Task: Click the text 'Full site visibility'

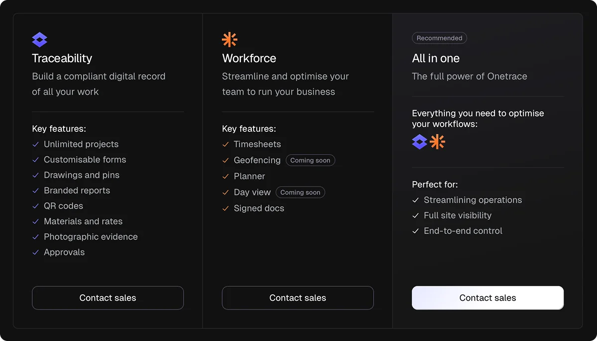Action: coord(458,215)
